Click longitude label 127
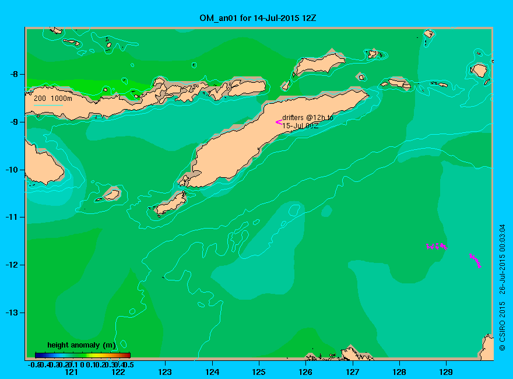The width and height of the screenshot is (513, 379). coord(352,372)
